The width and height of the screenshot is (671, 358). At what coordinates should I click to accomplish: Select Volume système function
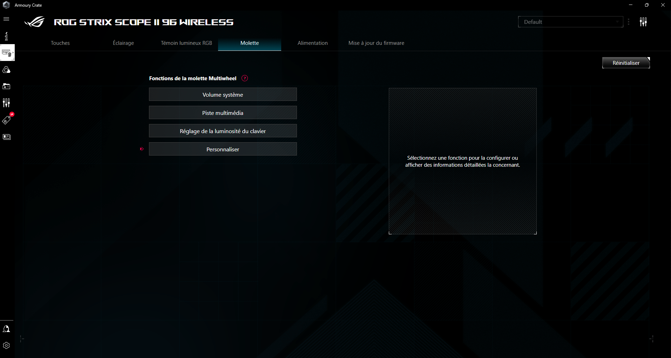[x=223, y=94]
